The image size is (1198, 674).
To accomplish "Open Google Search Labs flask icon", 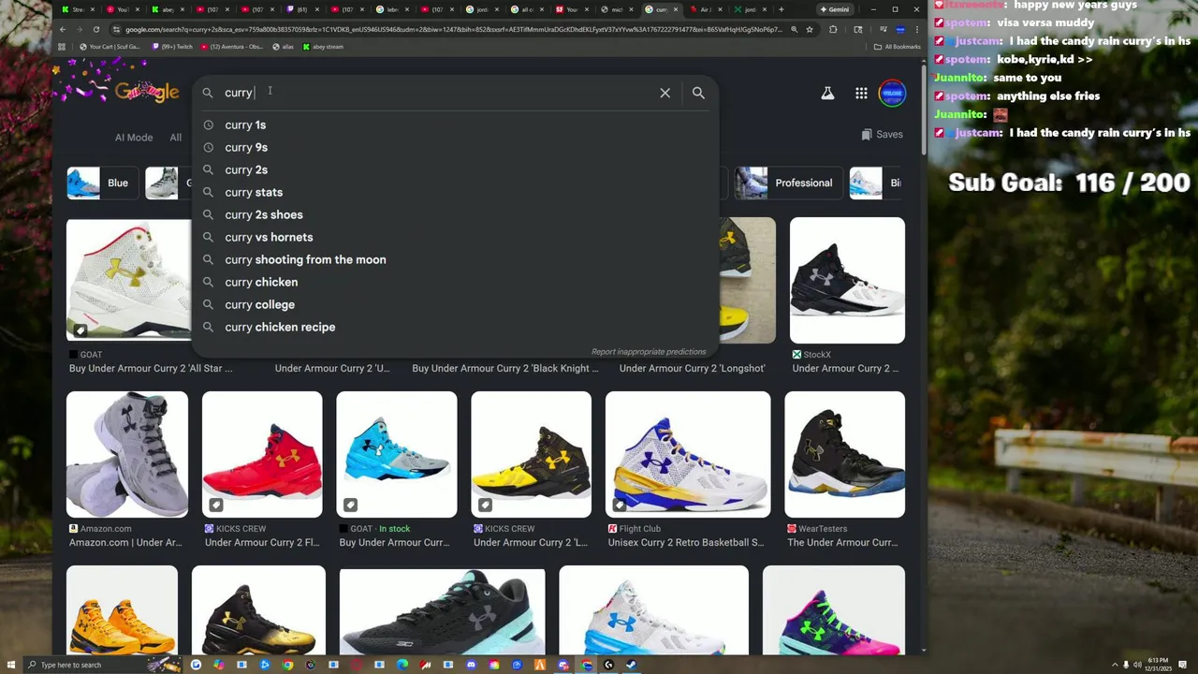I will (x=827, y=93).
